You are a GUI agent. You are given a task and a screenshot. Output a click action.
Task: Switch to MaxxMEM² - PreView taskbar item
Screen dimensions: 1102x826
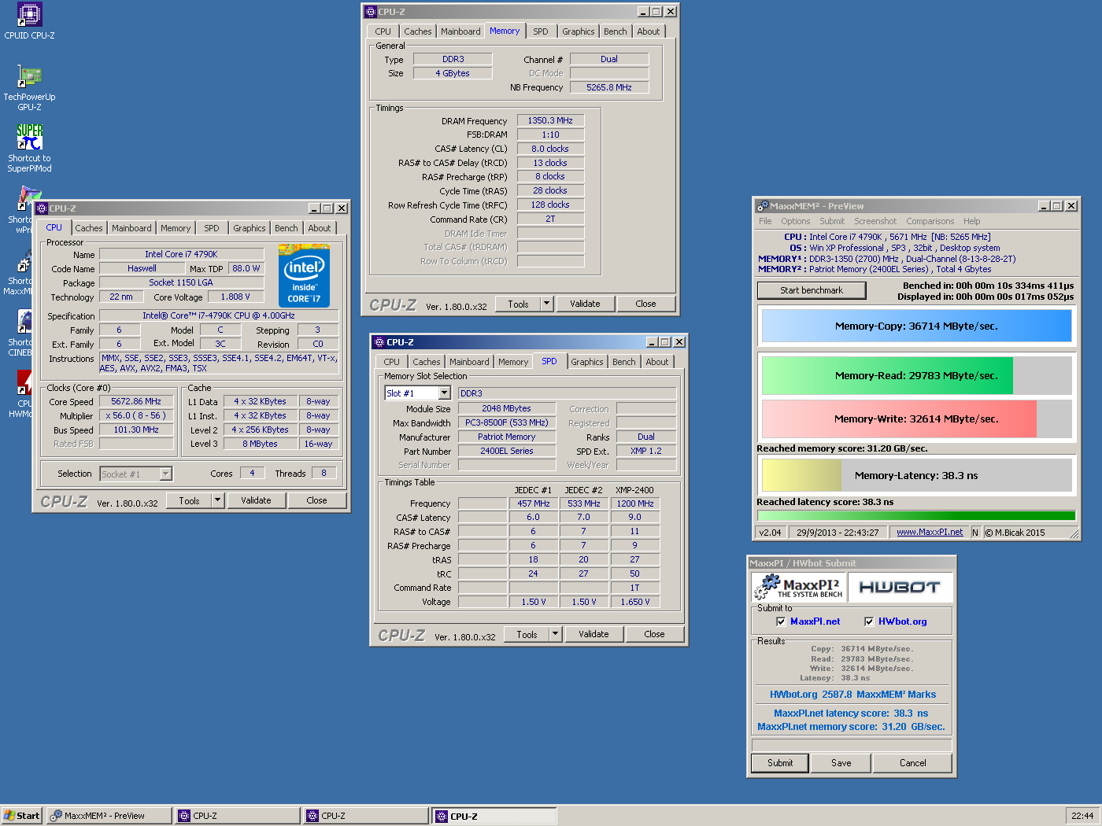(x=109, y=816)
